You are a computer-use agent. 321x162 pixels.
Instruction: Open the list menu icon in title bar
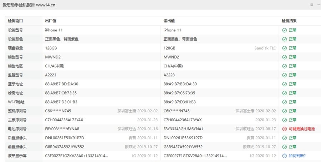tap(311, 5)
